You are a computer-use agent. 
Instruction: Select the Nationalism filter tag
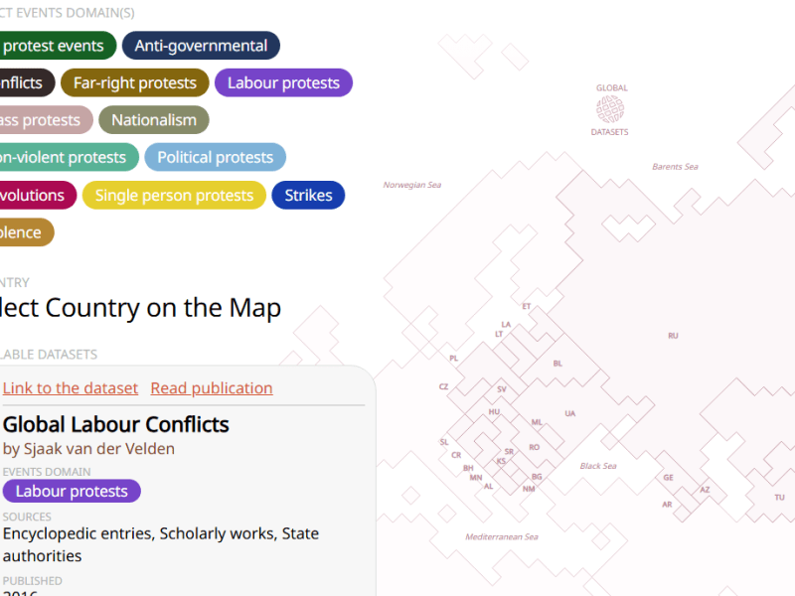tap(153, 119)
